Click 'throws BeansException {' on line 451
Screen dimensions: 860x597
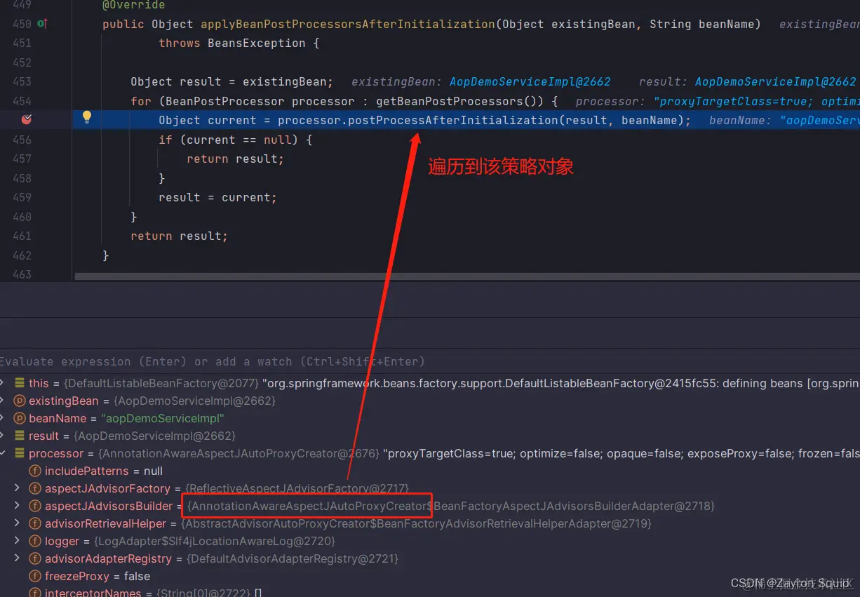point(239,43)
